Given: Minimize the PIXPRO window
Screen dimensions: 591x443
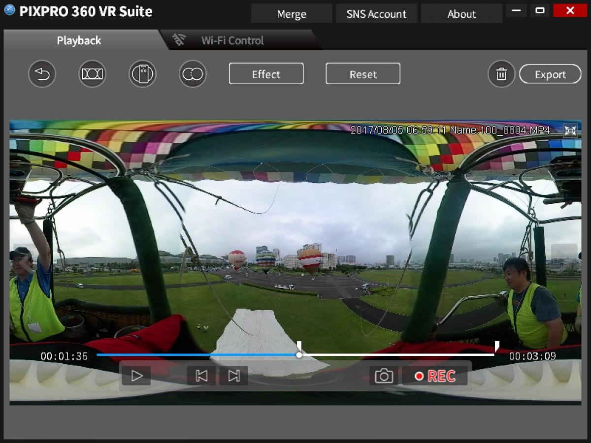Looking at the screenshot, I should click(x=516, y=10).
